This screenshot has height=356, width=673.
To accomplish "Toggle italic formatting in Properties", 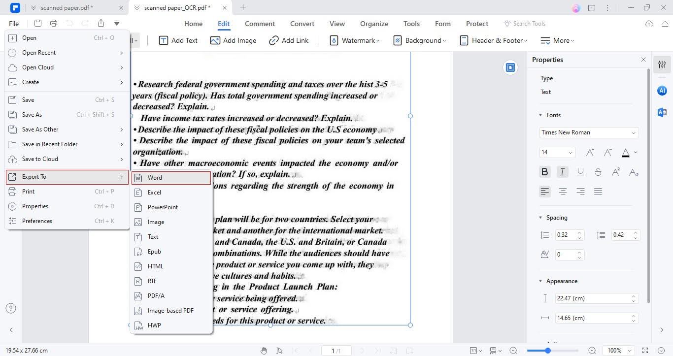I will point(562,171).
